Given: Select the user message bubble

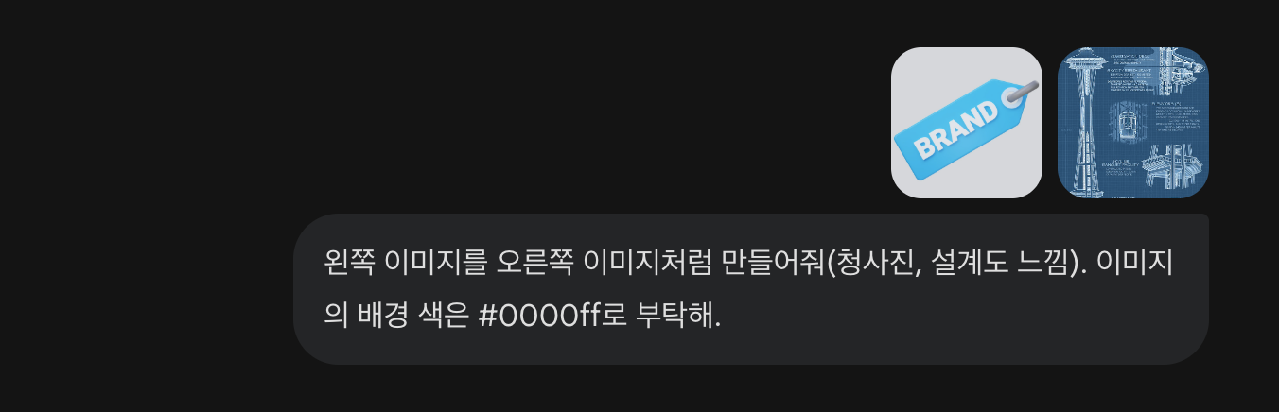Looking at the screenshot, I should click(751, 288).
